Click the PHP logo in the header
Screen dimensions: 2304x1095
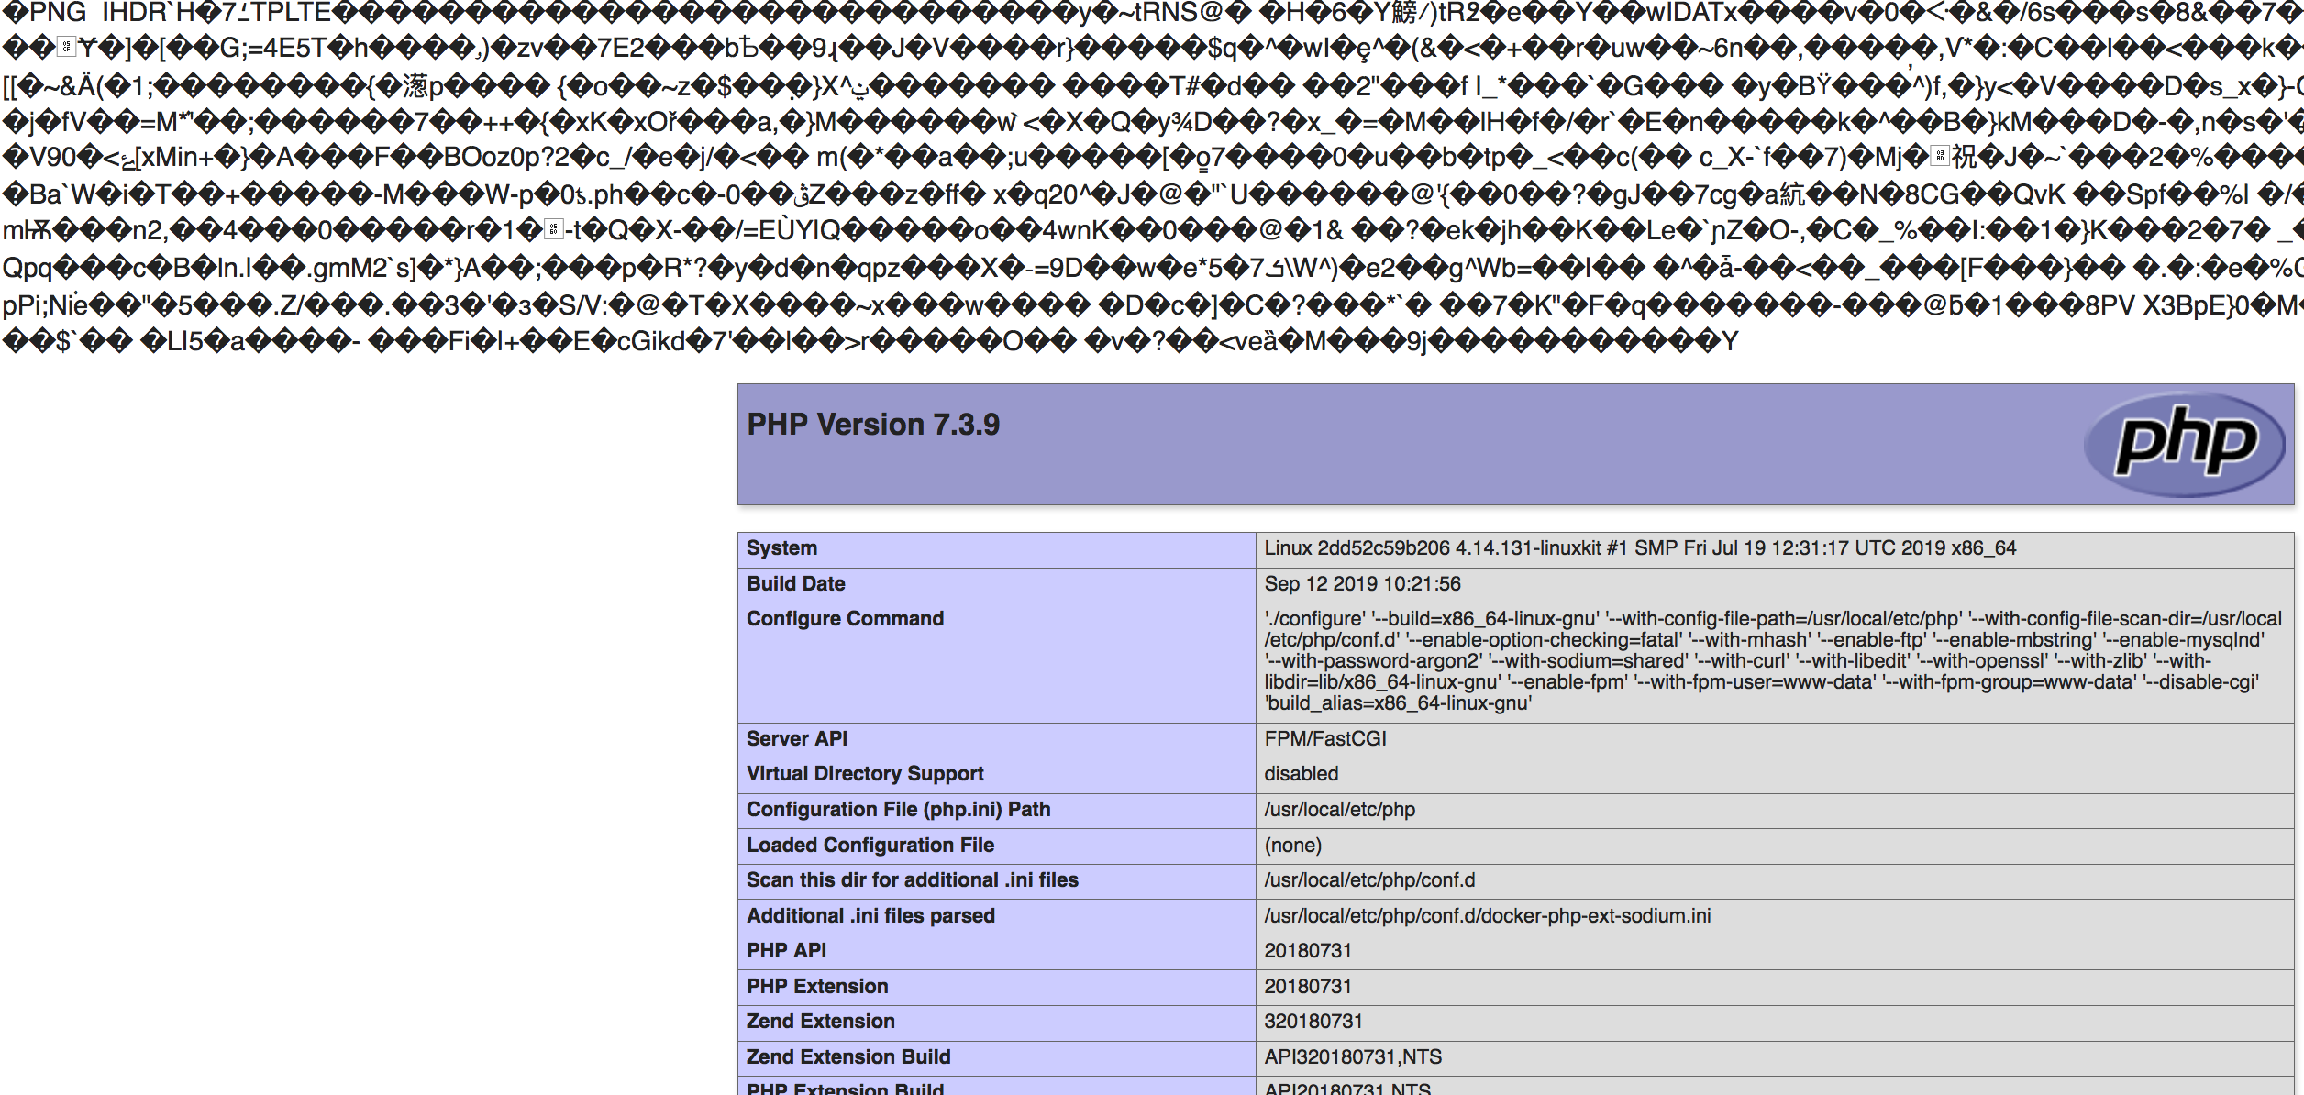click(x=2185, y=445)
